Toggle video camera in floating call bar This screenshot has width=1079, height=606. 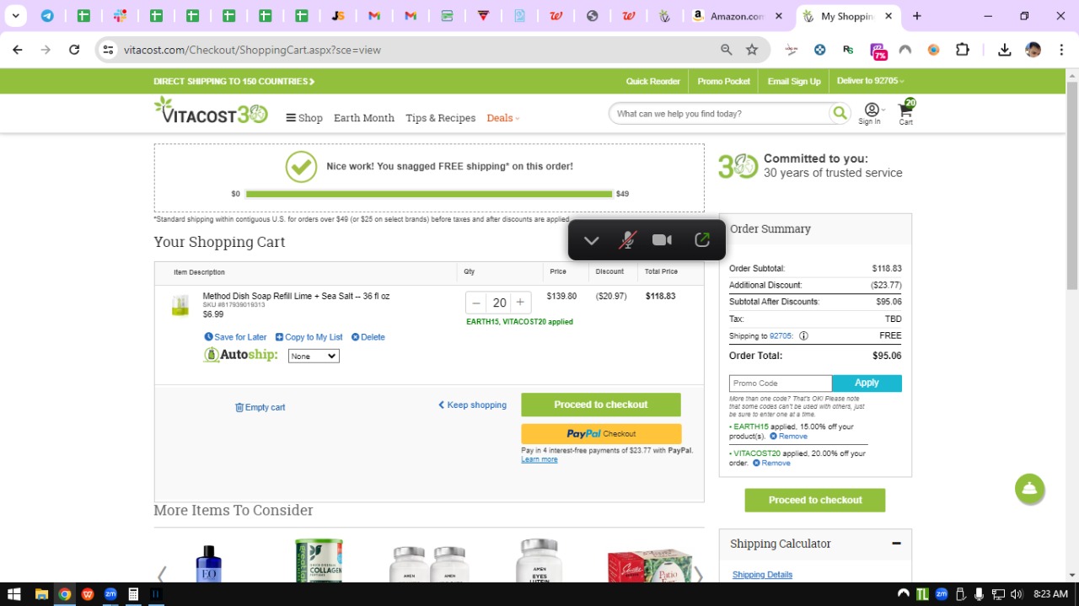(662, 240)
